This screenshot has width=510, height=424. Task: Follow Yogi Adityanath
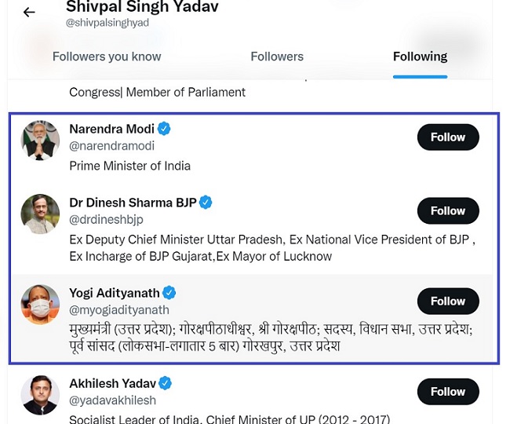click(448, 301)
